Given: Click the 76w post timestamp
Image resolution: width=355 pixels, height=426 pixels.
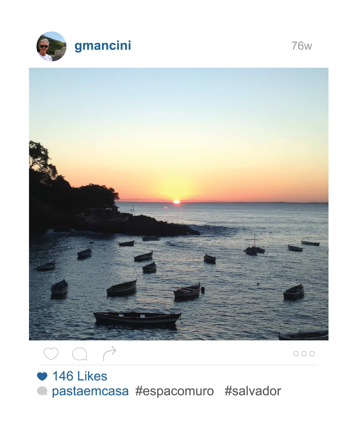Looking at the screenshot, I should point(302,46).
